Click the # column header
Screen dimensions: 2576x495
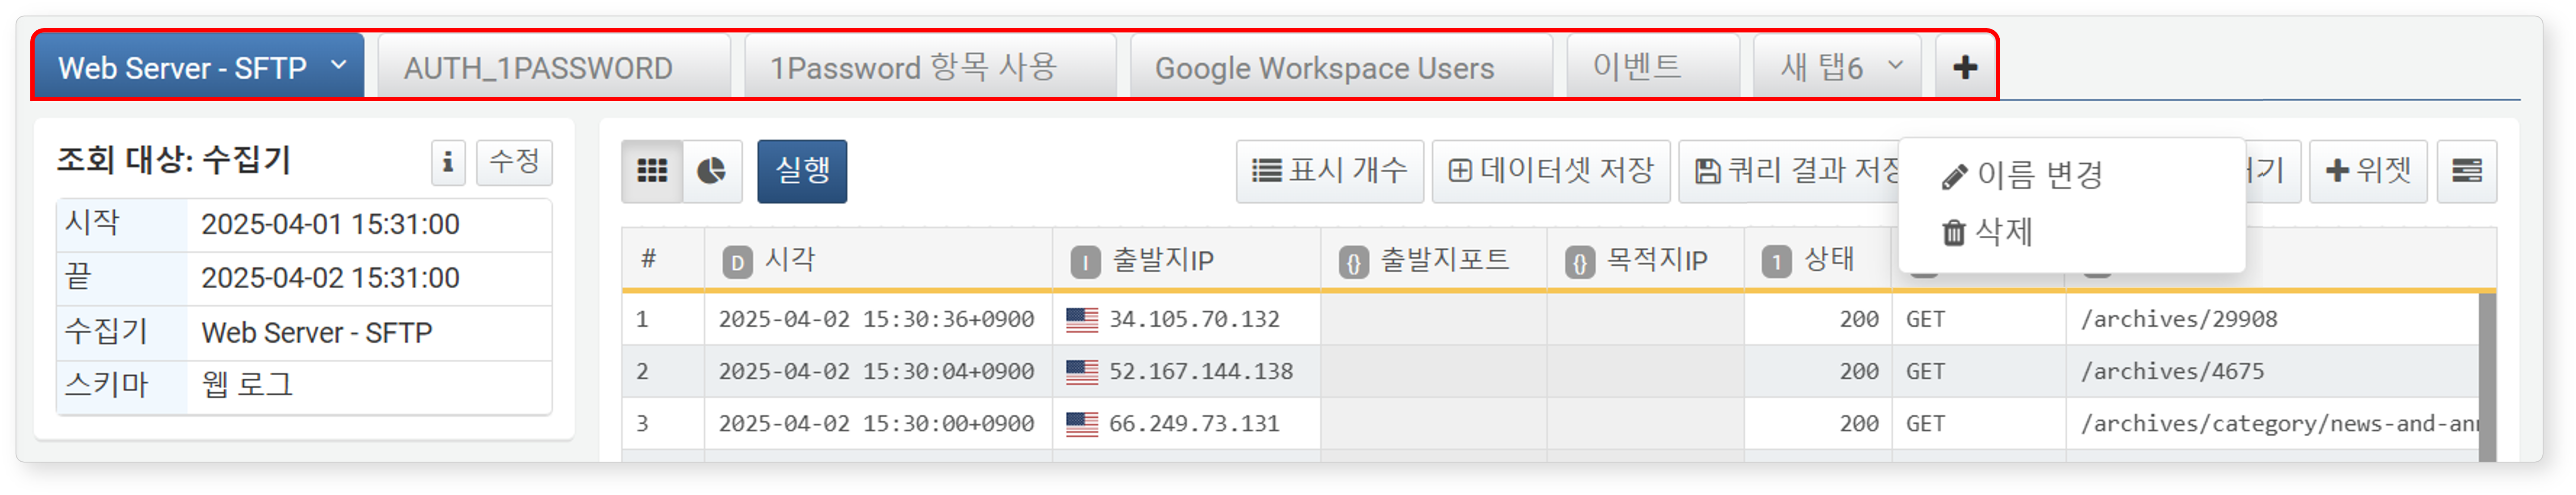pos(663,260)
